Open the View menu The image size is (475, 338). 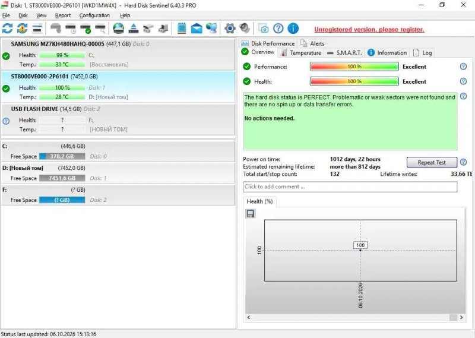[x=41, y=15]
